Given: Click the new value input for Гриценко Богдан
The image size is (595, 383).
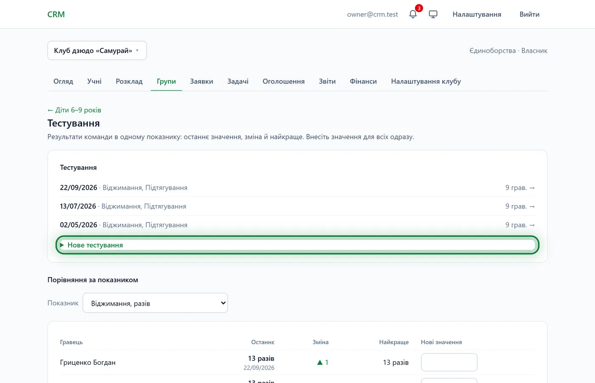Looking at the screenshot, I should (449, 362).
